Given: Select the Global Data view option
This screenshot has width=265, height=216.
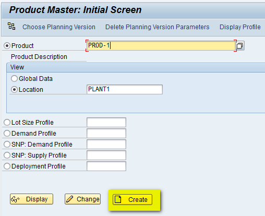Looking at the screenshot, I should click(x=14, y=79).
